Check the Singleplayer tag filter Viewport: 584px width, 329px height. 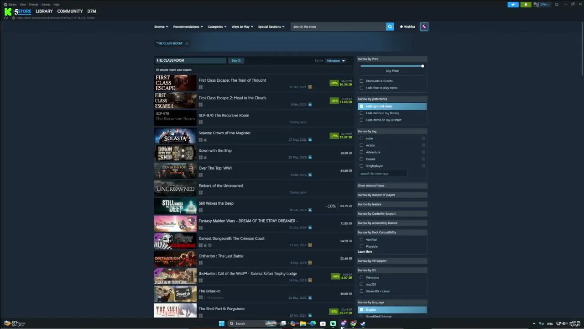[361, 166]
